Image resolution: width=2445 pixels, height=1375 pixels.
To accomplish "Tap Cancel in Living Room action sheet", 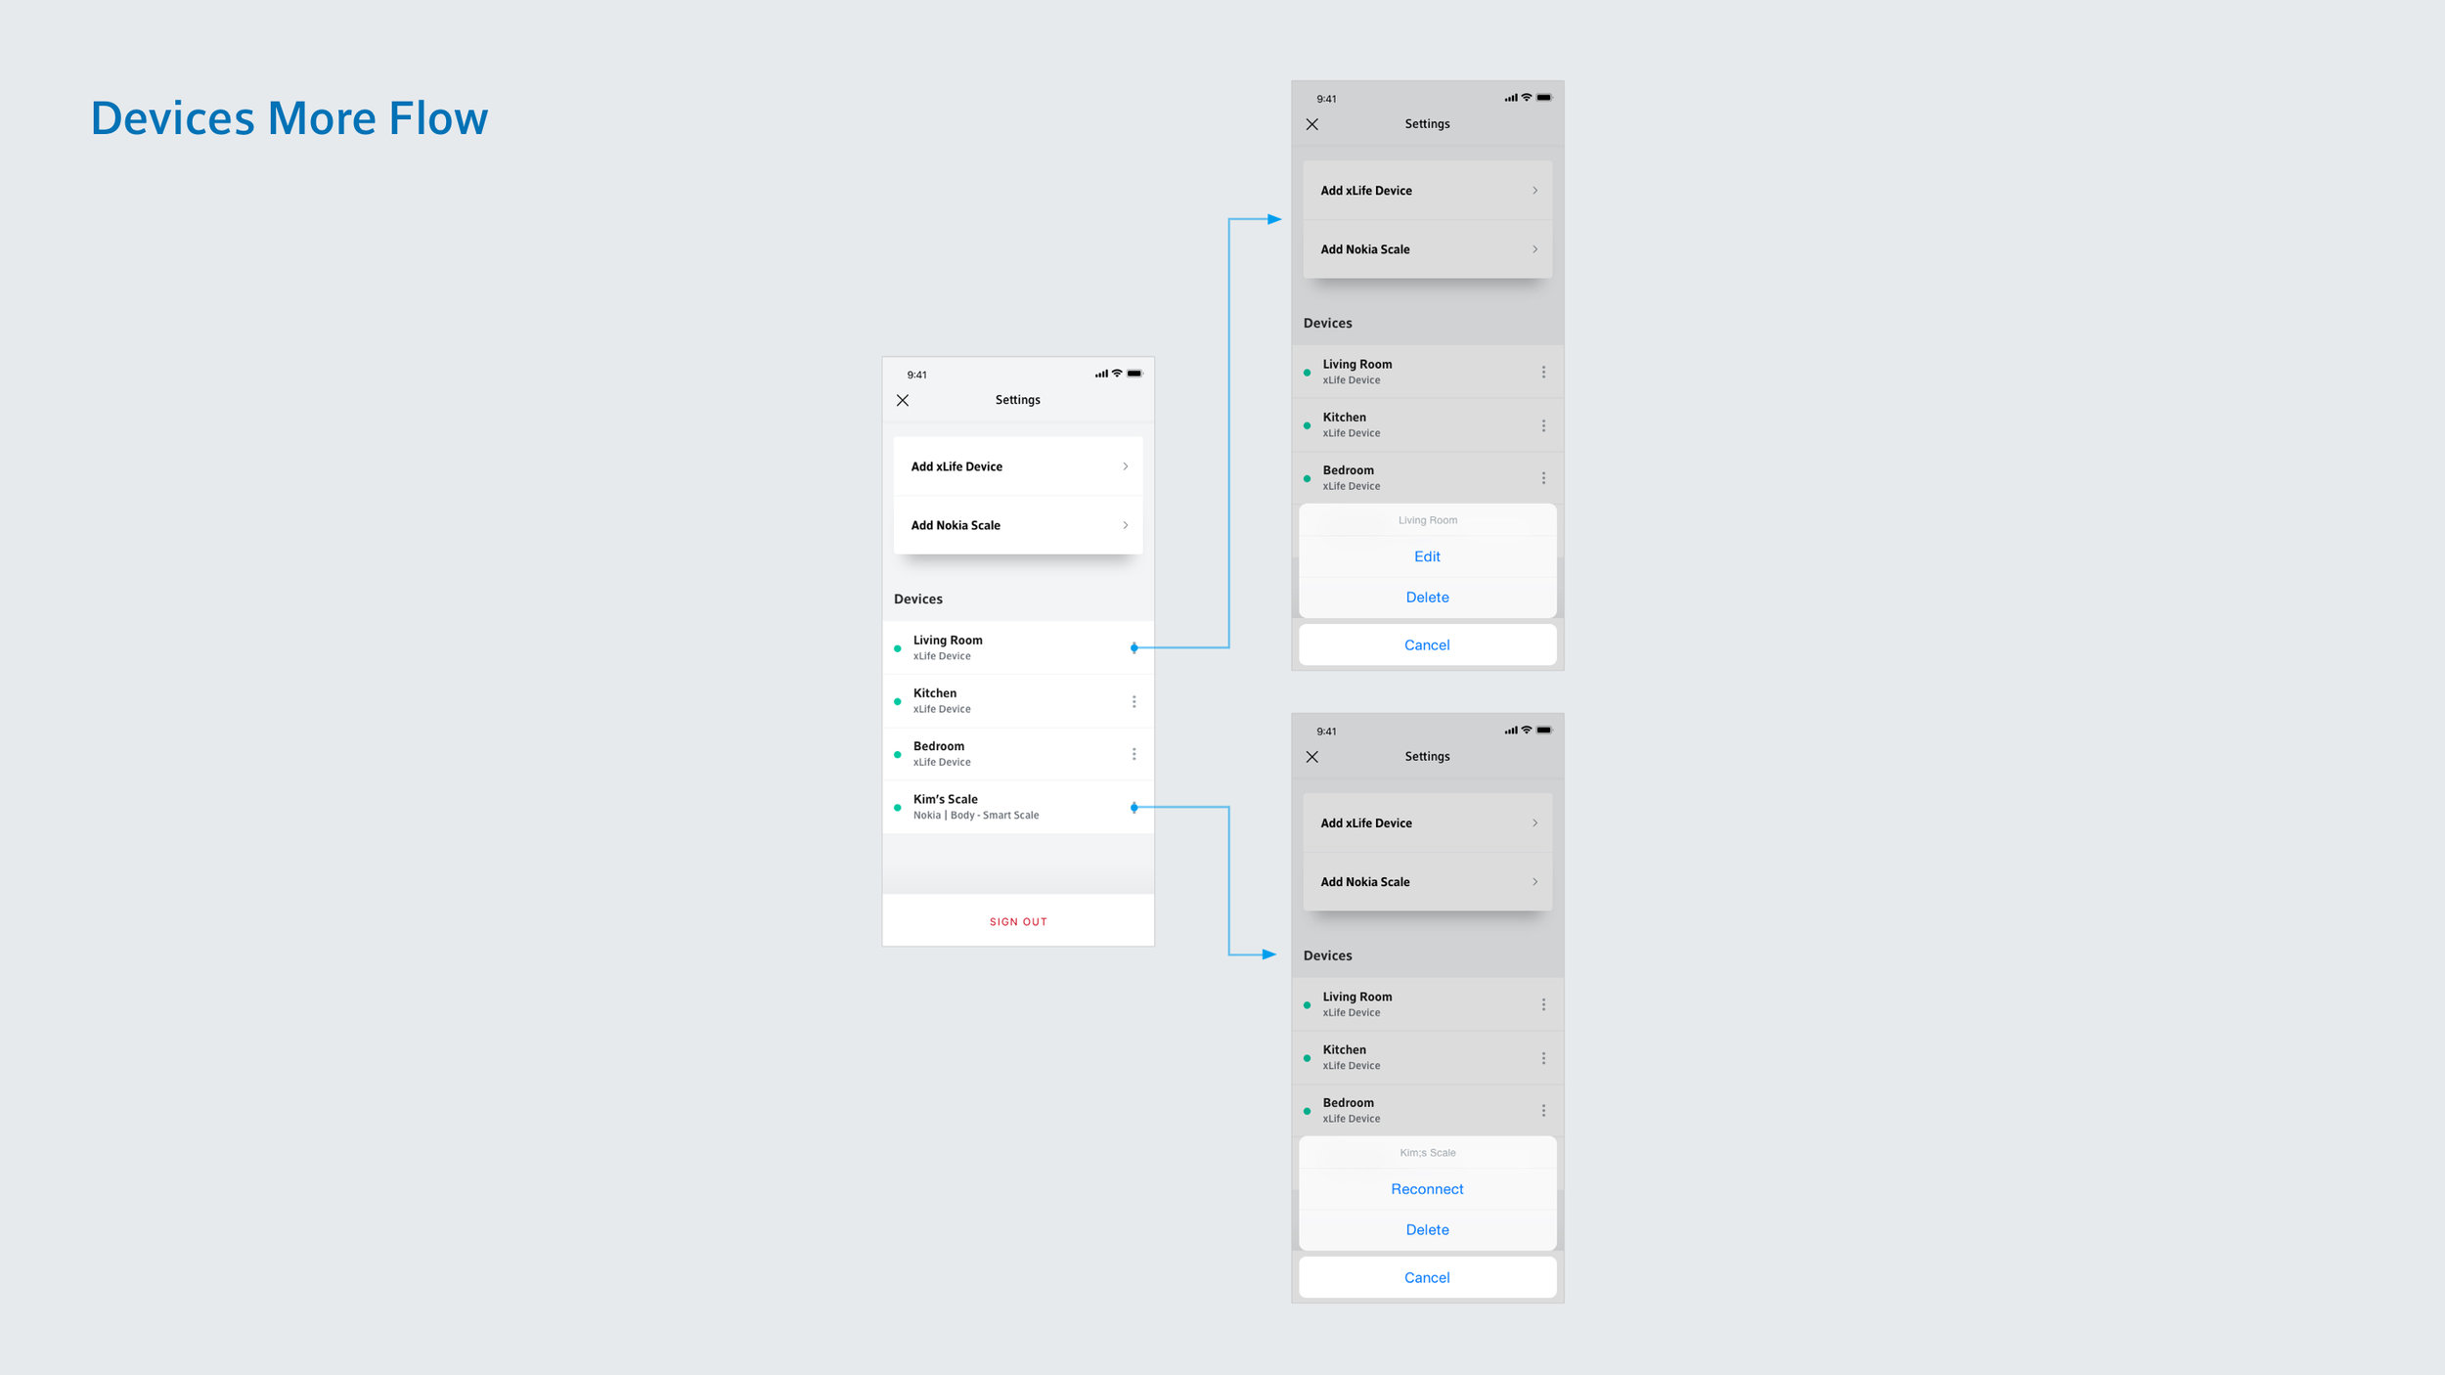I will [1426, 644].
